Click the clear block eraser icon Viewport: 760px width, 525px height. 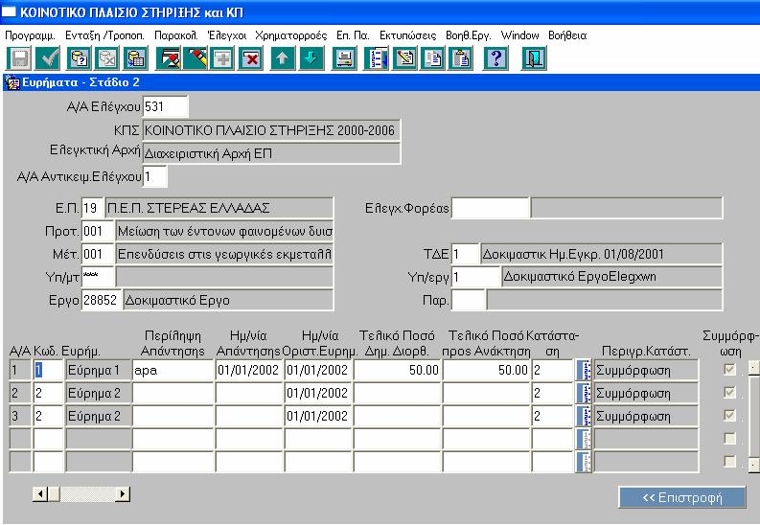(x=168, y=58)
